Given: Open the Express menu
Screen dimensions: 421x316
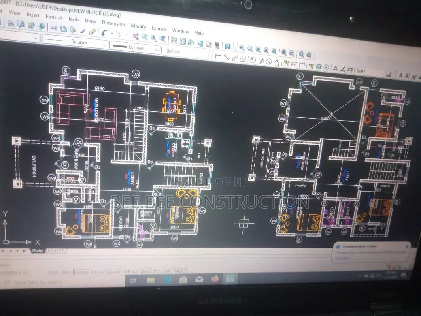Looking at the screenshot, I should click(x=159, y=28).
